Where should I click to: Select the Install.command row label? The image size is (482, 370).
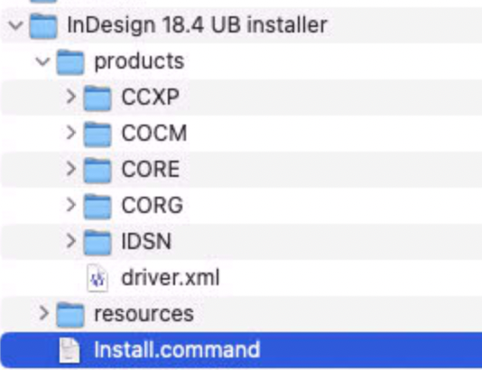(x=177, y=350)
